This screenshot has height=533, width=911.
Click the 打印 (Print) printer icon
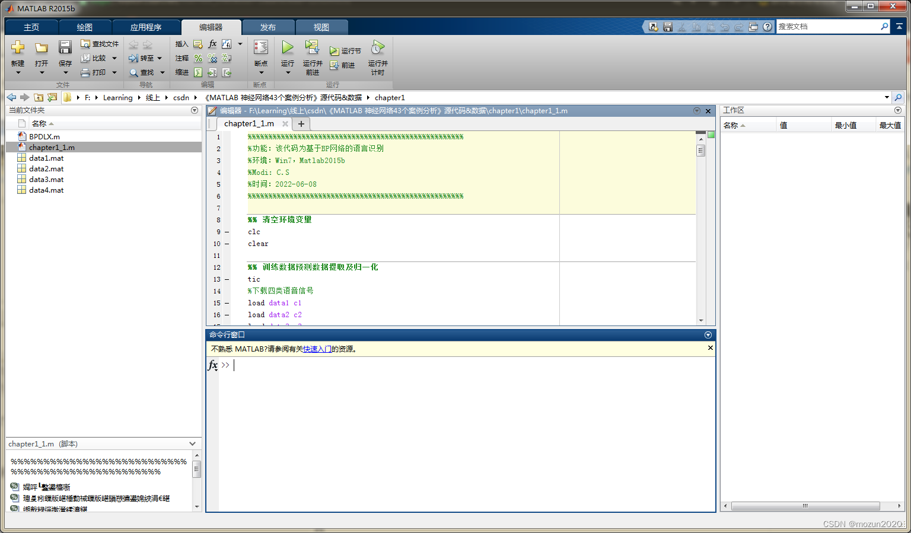[x=85, y=72]
